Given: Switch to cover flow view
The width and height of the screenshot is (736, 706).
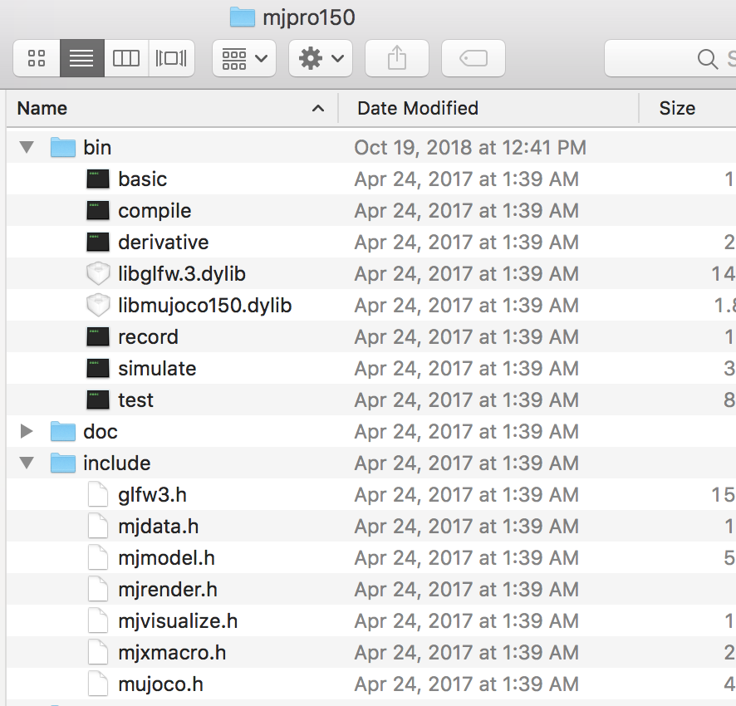Looking at the screenshot, I should pos(171,58).
